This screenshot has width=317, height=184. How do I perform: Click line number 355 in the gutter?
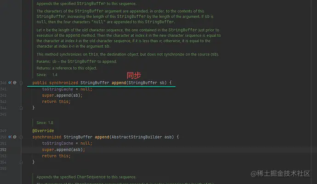click(x=3, y=168)
